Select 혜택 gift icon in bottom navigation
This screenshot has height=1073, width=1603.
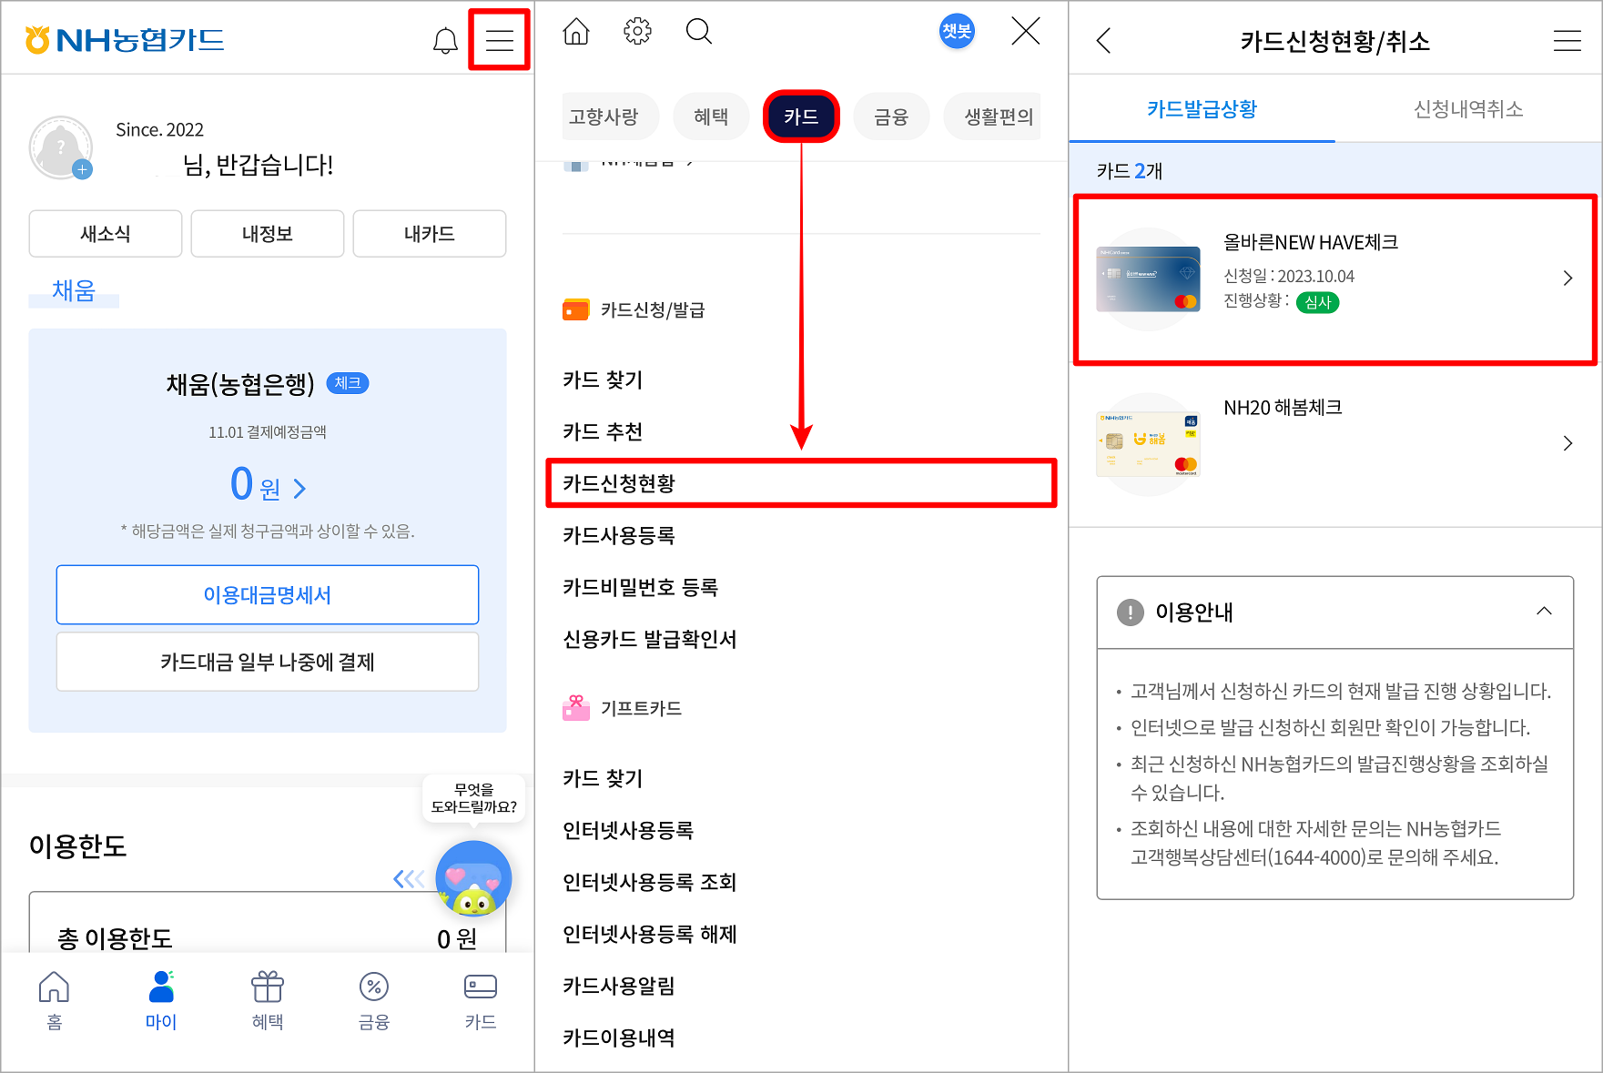click(267, 999)
